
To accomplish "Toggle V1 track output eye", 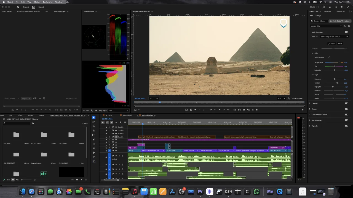I will pyautogui.click(x=116, y=151).
